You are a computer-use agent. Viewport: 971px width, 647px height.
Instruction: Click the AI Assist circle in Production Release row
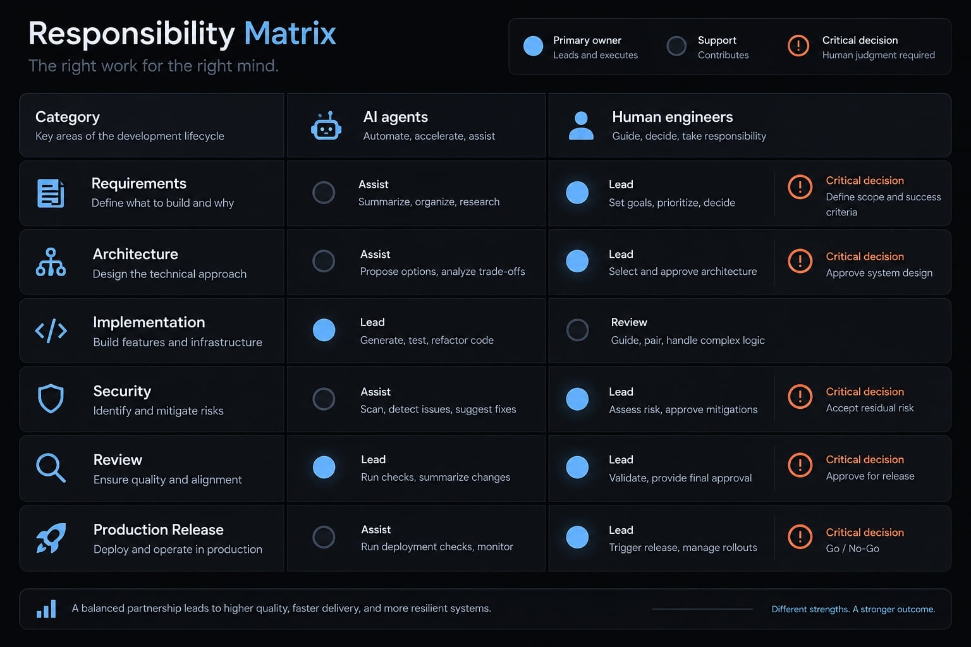pyautogui.click(x=324, y=537)
